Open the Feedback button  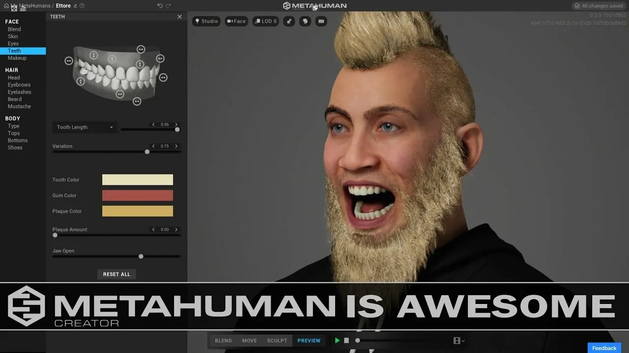[604, 348]
